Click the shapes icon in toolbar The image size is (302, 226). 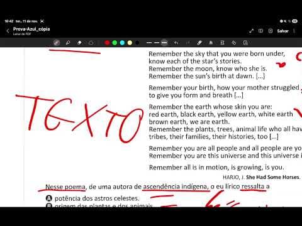(x=234, y=43)
